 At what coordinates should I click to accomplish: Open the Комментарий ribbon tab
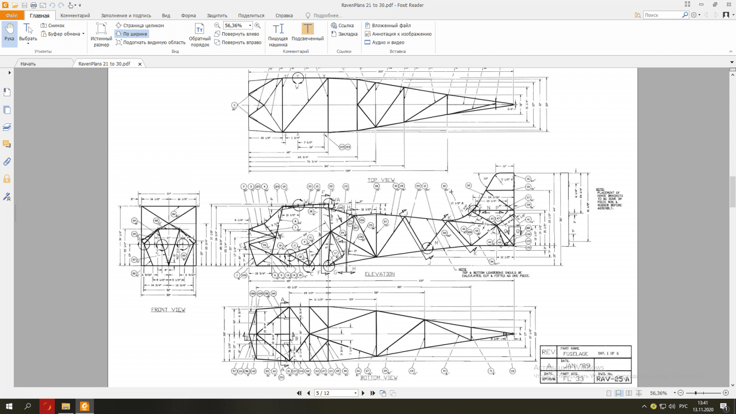coord(75,16)
